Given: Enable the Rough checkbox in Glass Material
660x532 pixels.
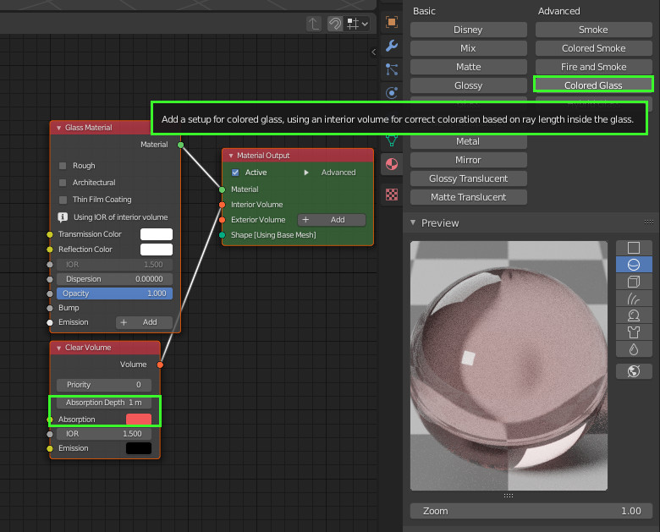Looking at the screenshot, I should coord(63,166).
